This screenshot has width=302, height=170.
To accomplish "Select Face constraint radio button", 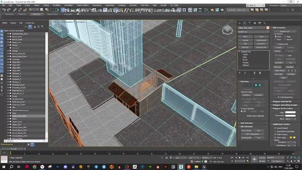I will pos(276,39).
